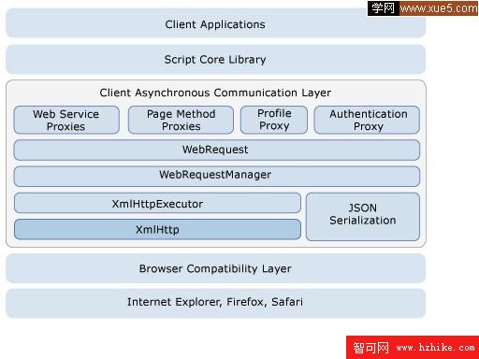
Task: Select the JSON Serialization box
Action: click(x=363, y=217)
